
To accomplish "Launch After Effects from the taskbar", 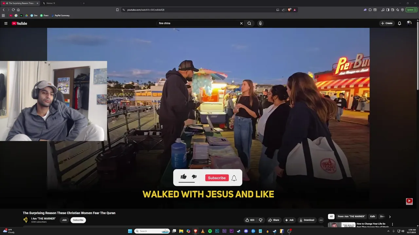I will click(x=224, y=231).
